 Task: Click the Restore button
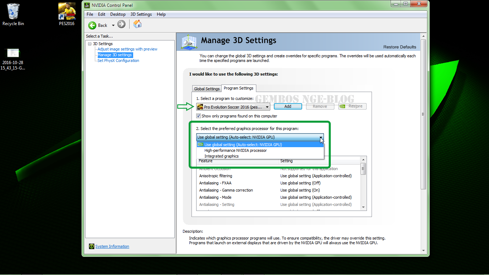click(352, 106)
